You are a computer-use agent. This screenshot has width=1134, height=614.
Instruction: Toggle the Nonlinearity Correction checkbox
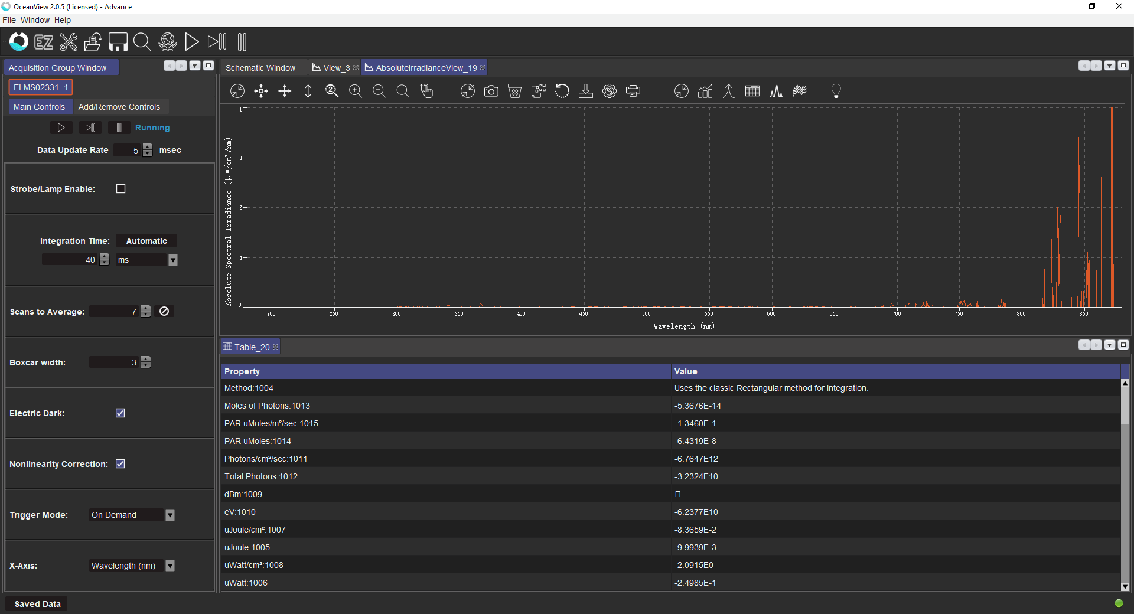(120, 464)
